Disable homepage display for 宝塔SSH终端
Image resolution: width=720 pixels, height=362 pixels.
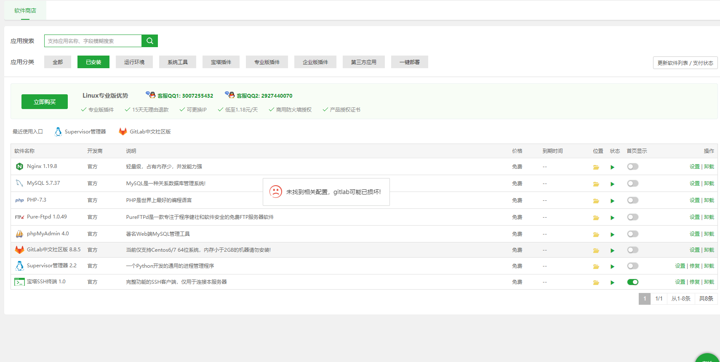tap(632, 282)
